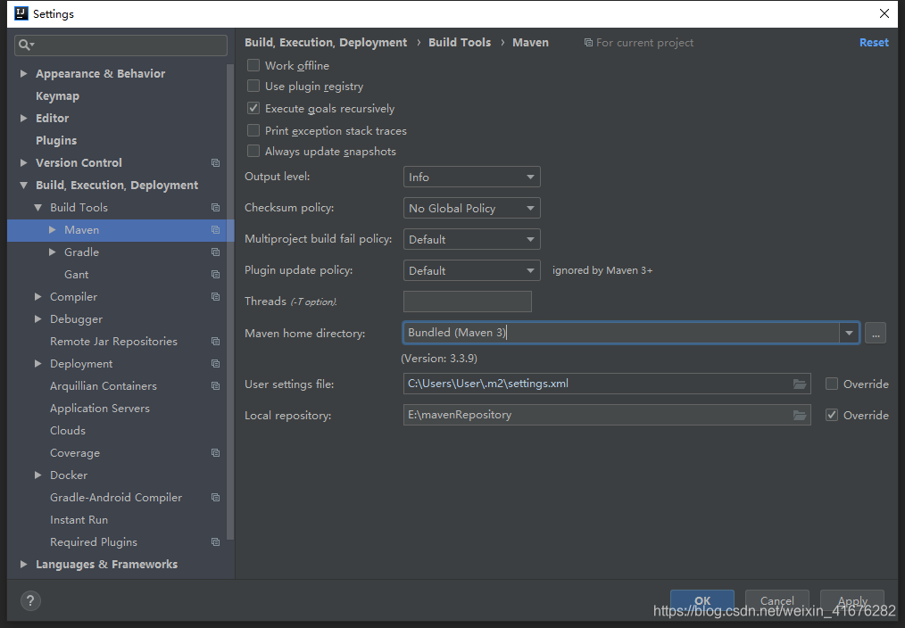Expand the Maven subtree arrow

click(53, 230)
